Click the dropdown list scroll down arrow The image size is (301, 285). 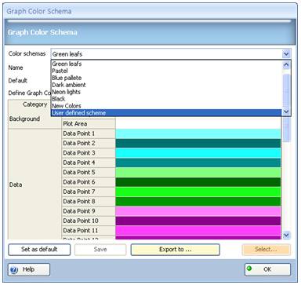point(286,111)
